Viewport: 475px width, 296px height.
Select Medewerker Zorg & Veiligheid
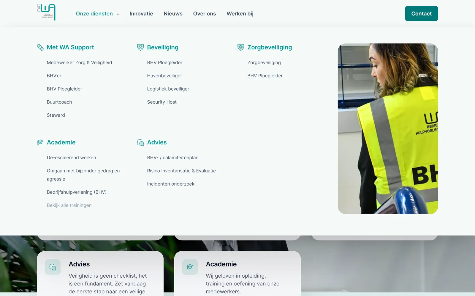click(80, 62)
